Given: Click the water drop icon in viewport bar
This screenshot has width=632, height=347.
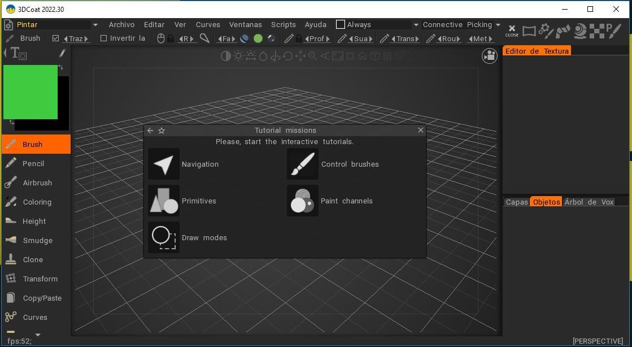Looking at the screenshot, I should [263, 56].
